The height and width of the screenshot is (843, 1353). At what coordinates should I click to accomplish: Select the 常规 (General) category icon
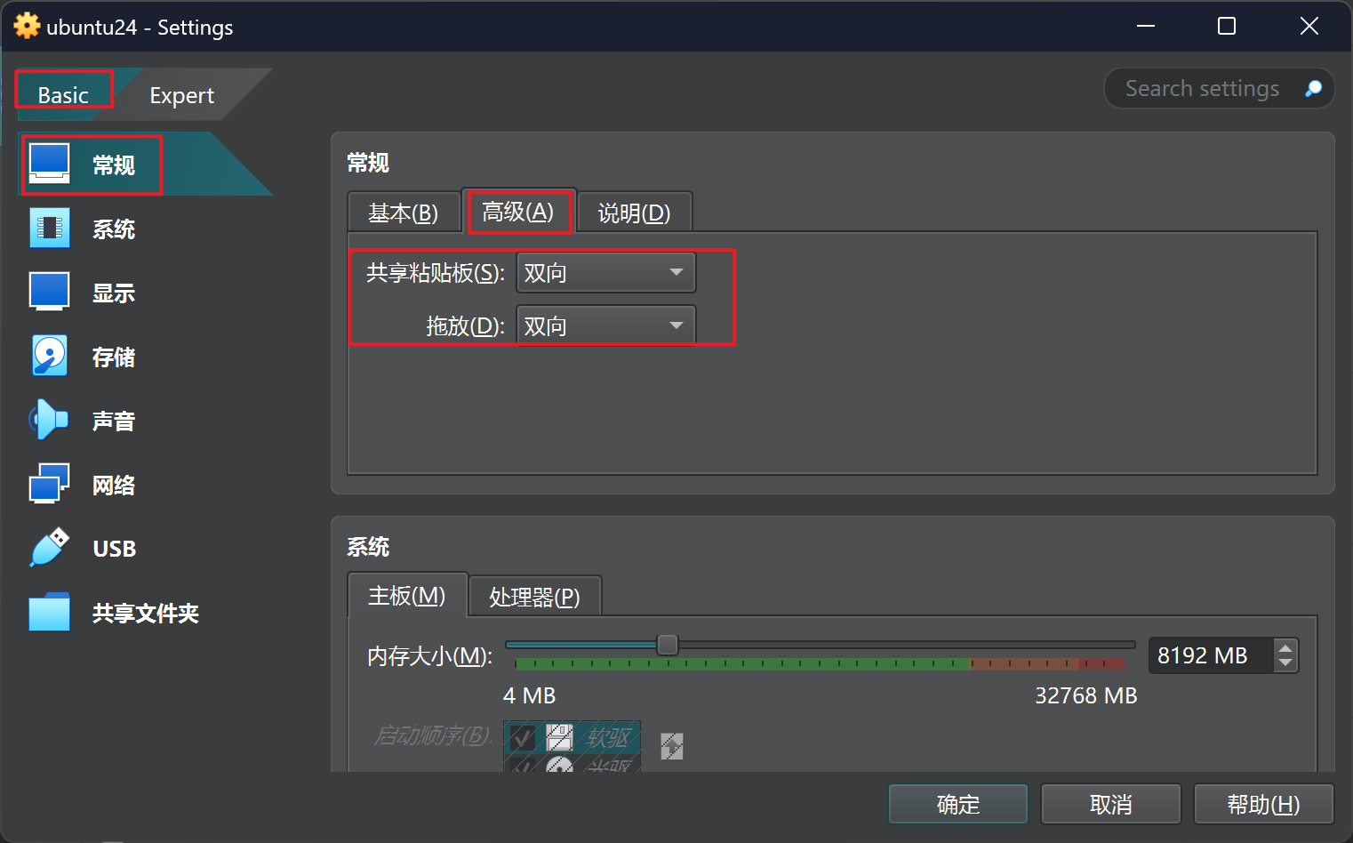click(x=50, y=164)
